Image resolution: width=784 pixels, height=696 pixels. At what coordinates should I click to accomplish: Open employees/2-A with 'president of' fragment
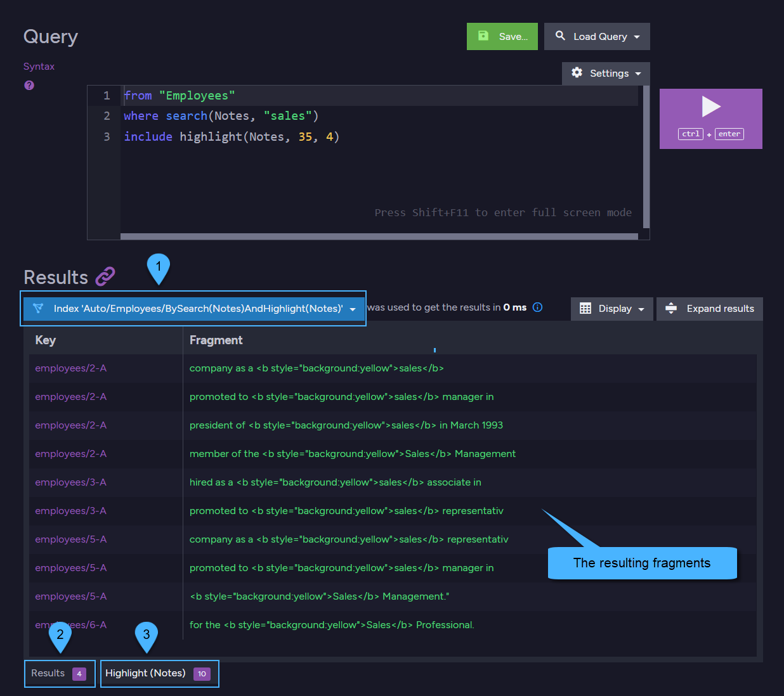70,425
